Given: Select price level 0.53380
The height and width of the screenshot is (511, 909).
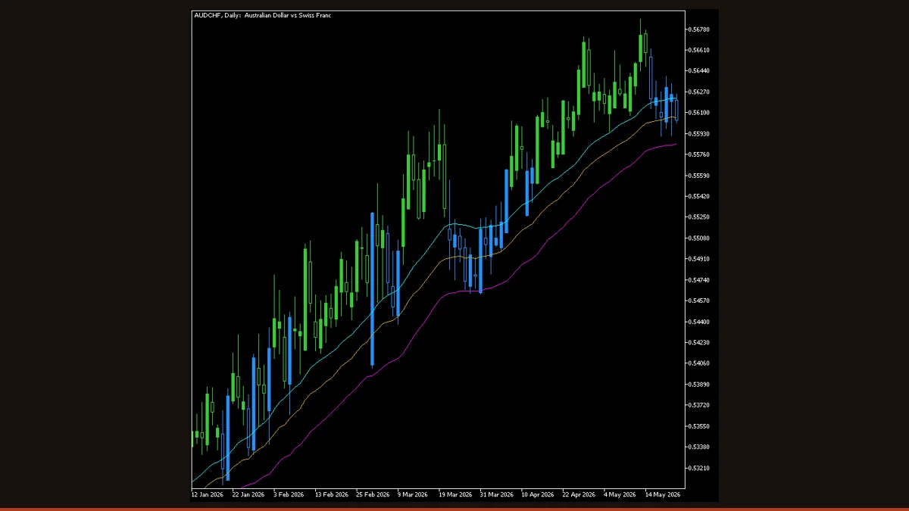Looking at the screenshot, I should [699, 447].
